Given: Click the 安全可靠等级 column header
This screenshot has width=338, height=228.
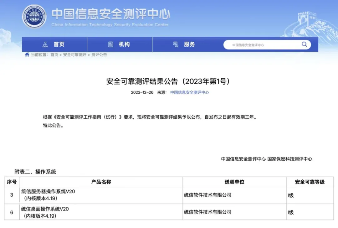Looking at the screenshot, I should (310, 182).
